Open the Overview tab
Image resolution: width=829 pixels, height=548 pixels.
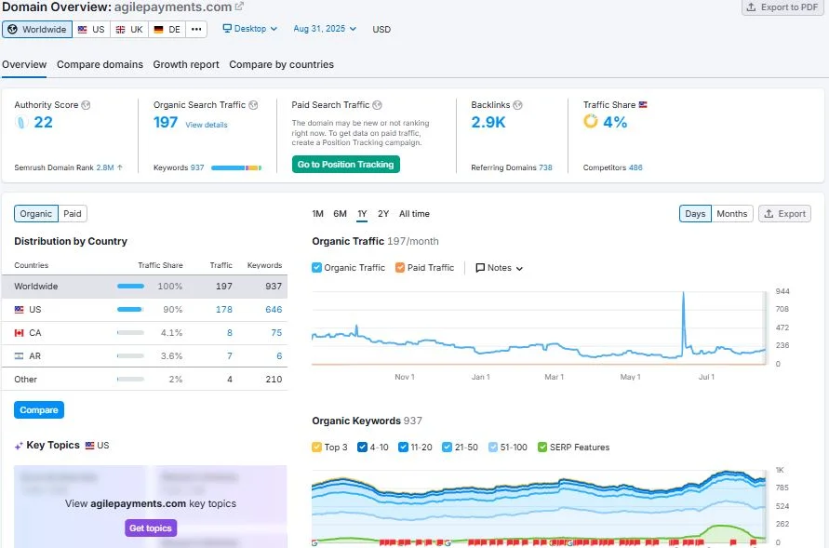(24, 64)
